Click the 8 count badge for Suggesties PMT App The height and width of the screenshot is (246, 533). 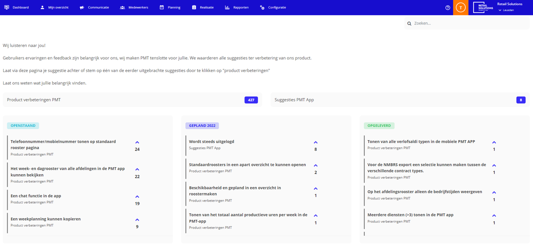click(x=521, y=100)
